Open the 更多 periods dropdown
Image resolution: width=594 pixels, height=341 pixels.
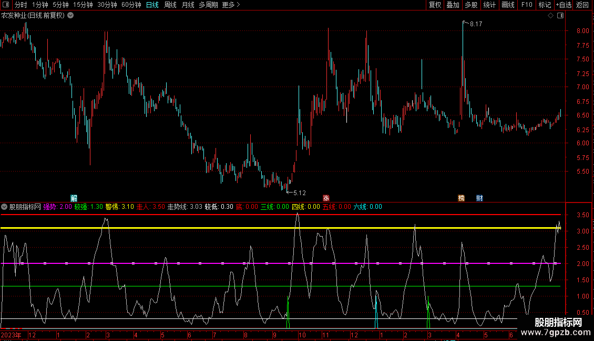(x=231, y=5)
